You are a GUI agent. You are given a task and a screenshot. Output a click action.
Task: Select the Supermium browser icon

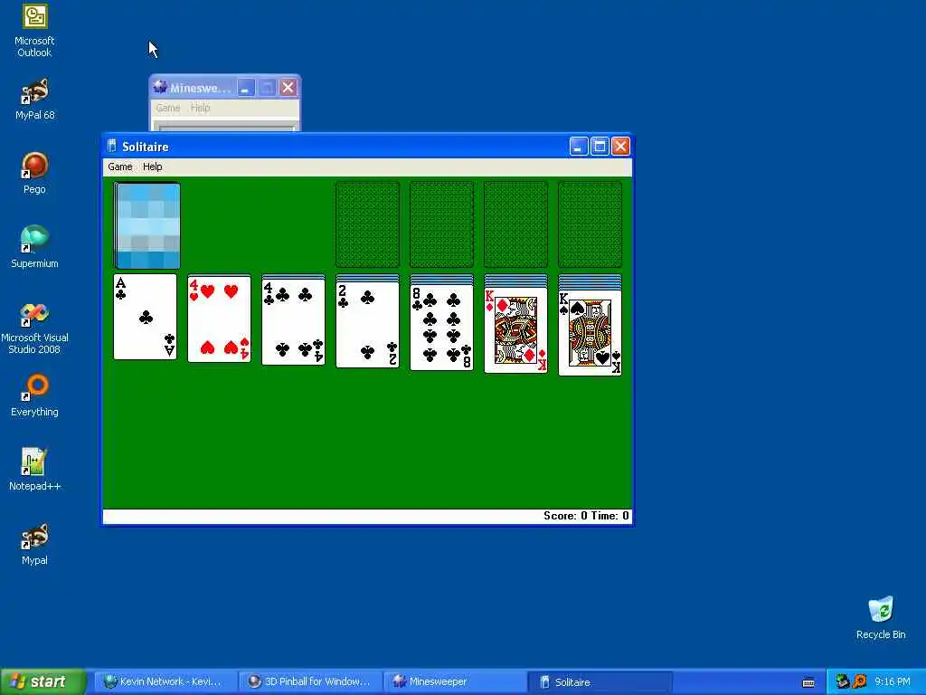click(x=34, y=247)
